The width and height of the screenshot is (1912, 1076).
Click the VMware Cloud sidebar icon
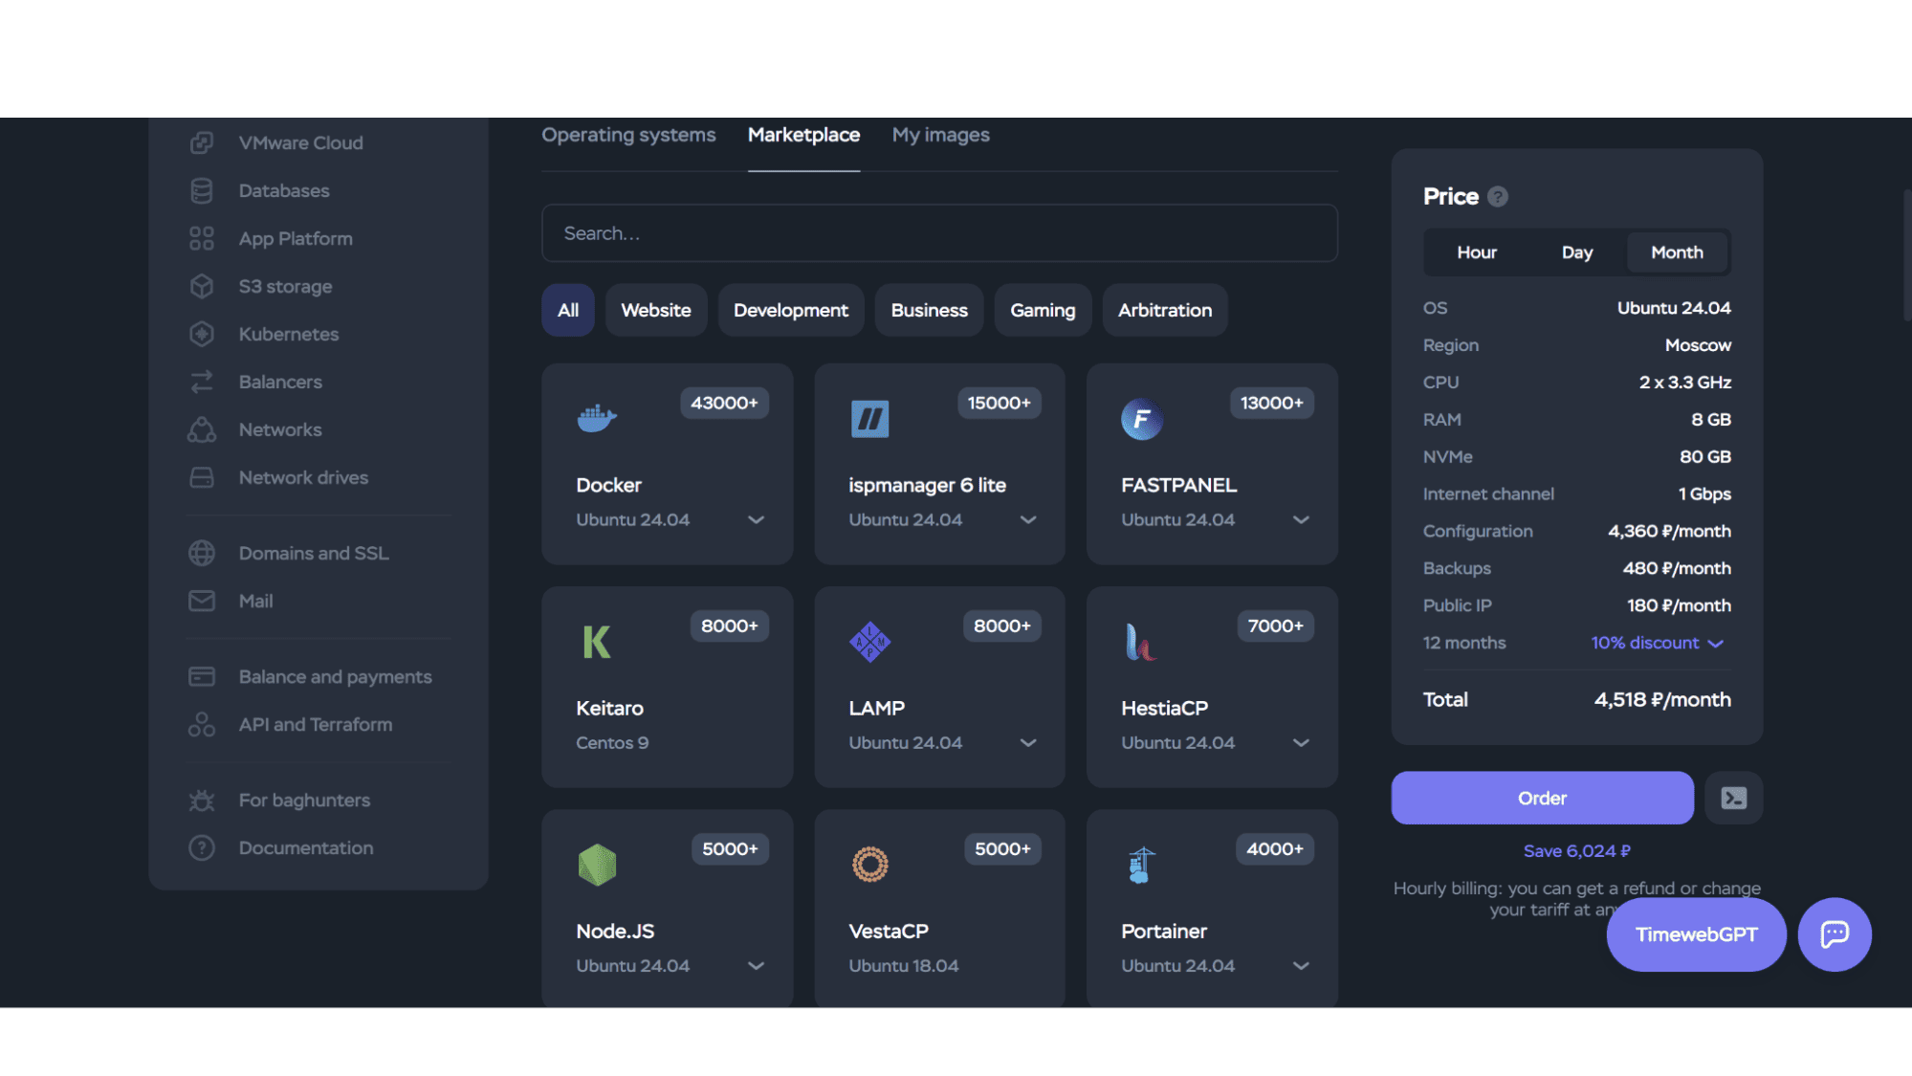tap(201, 143)
